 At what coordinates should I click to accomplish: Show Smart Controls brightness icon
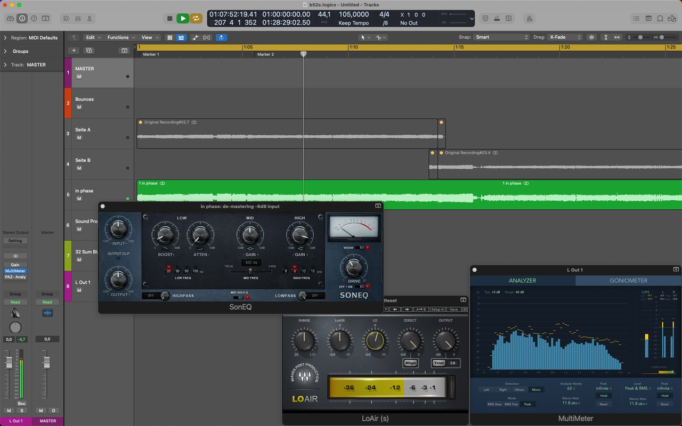[x=66, y=18]
